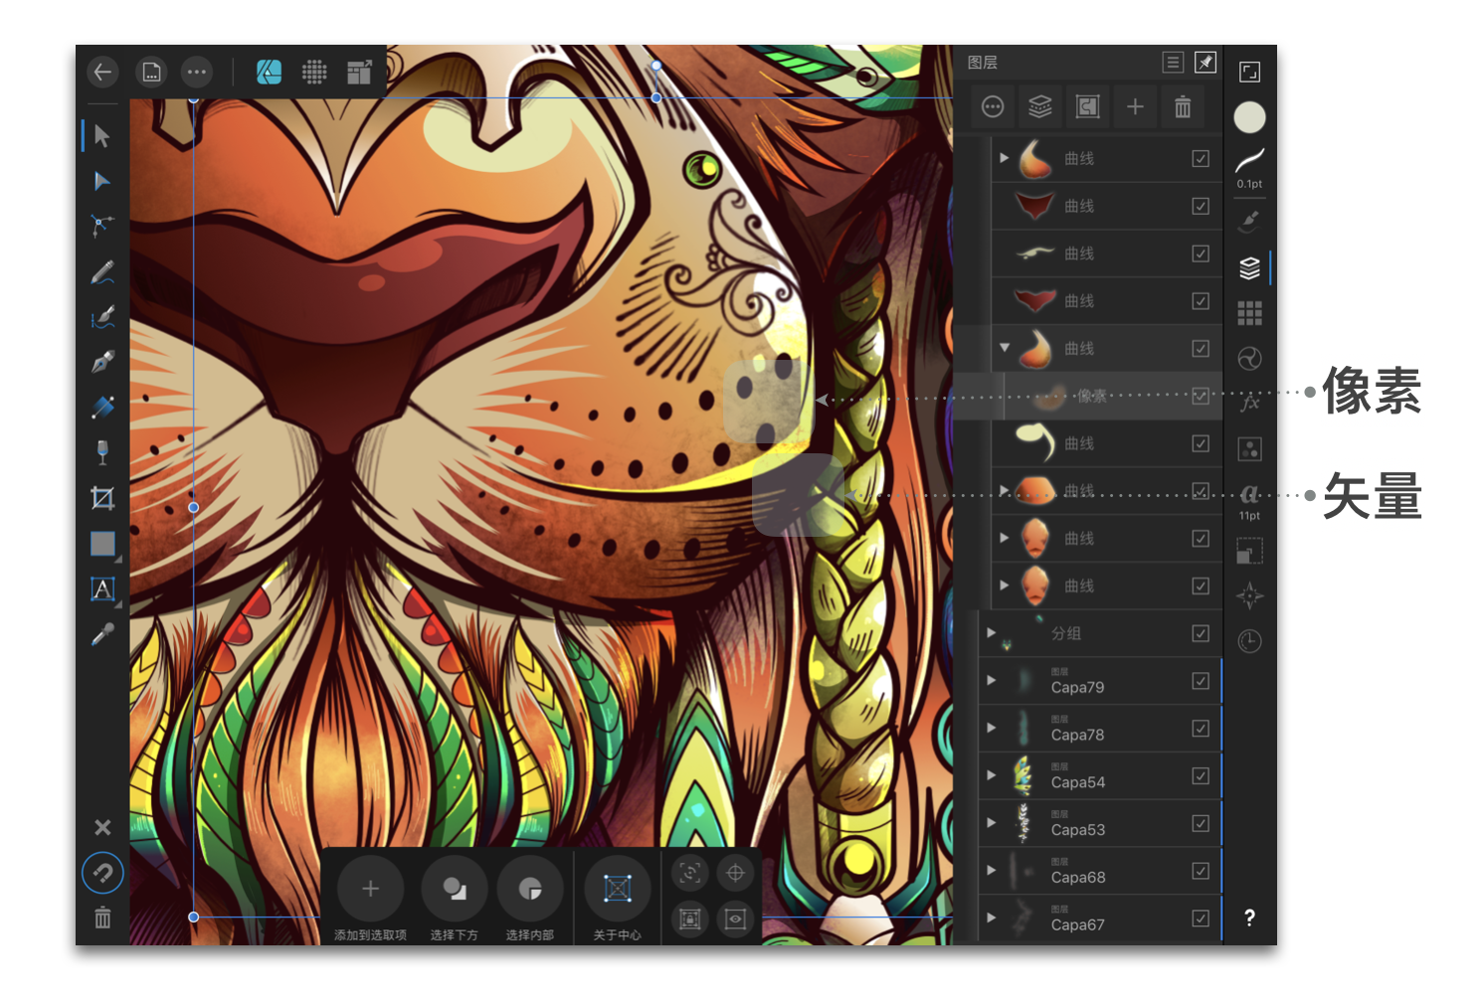Select the Vector Brush tool
Screen dimensions: 1484x1004
(x=102, y=317)
